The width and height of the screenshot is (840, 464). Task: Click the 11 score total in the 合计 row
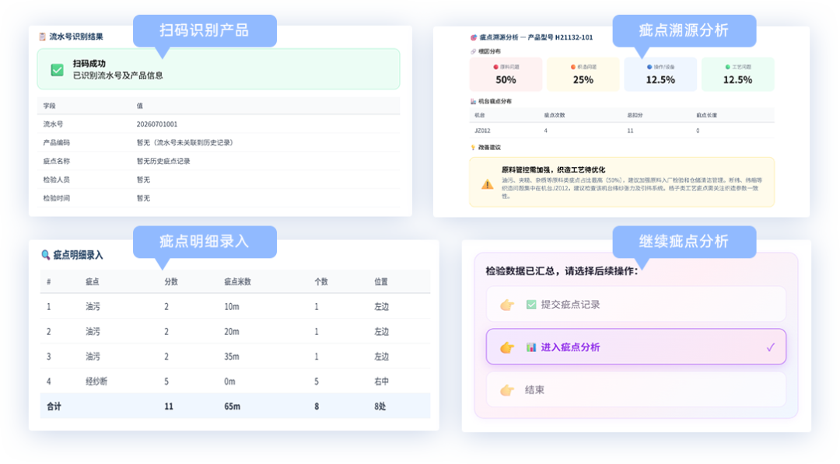click(168, 406)
